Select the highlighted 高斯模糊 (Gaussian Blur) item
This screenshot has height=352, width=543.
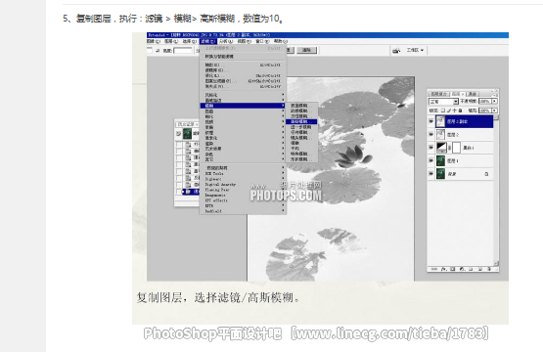[301, 121]
